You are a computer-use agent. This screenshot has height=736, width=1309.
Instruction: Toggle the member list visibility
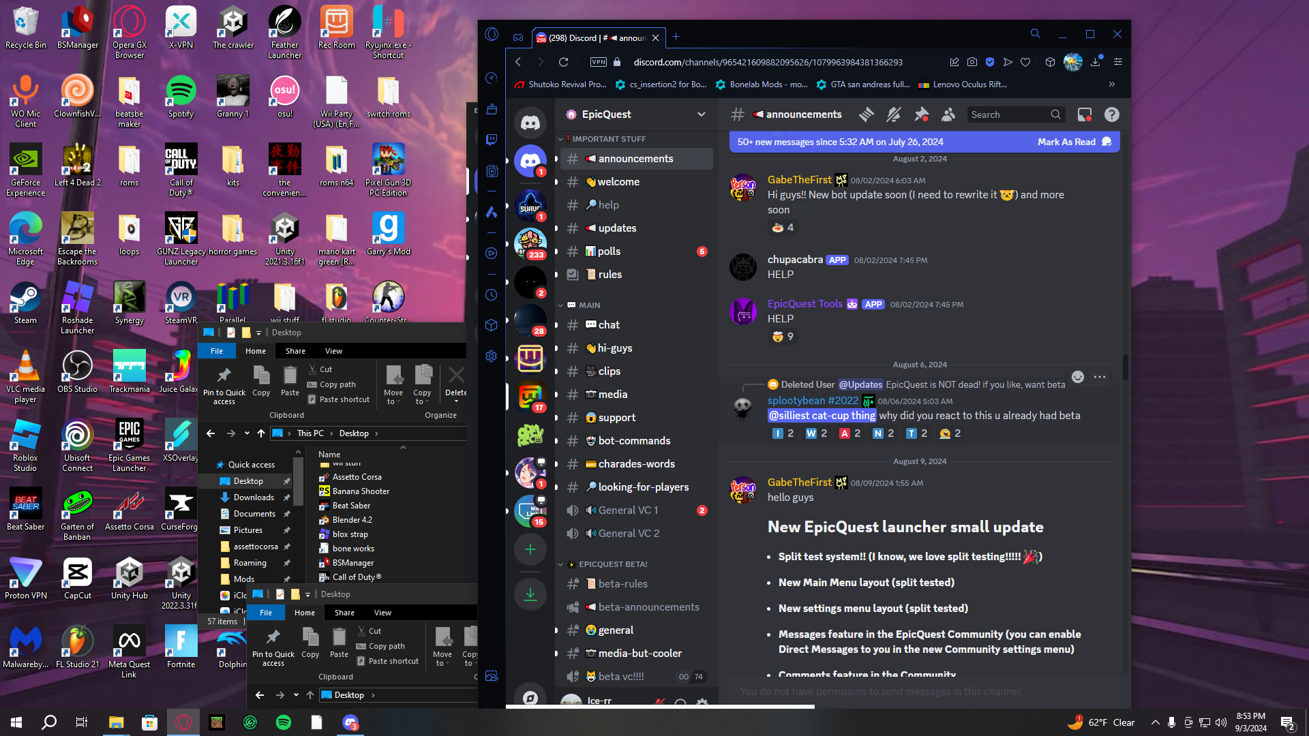pyautogui.click(x=948, y=114)
